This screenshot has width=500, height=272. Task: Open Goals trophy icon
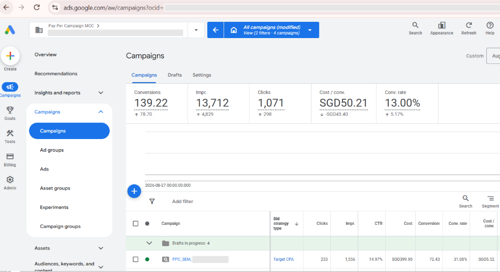point(10,110)
